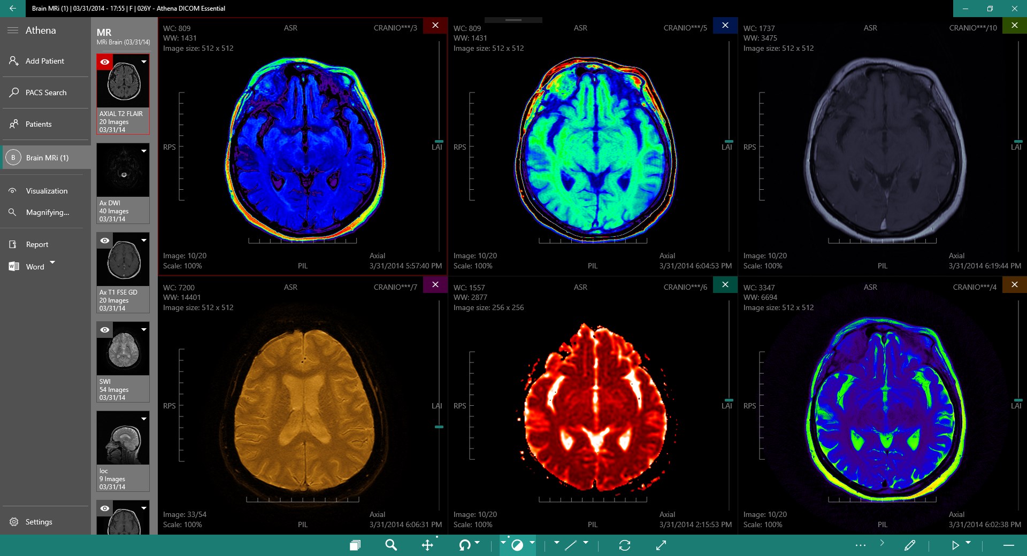
Task: Activate the Pan tool
Action: (427, 545)
